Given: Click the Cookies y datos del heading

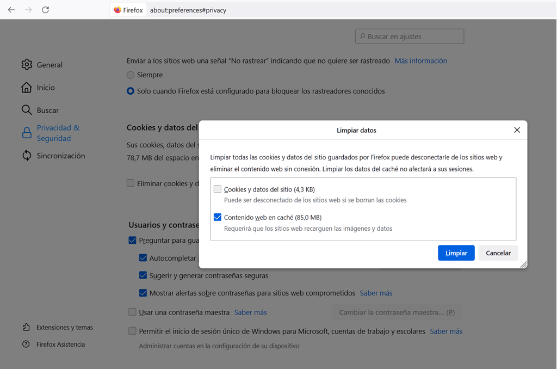Looking at the screenshot, I should (x=162, y=127).
